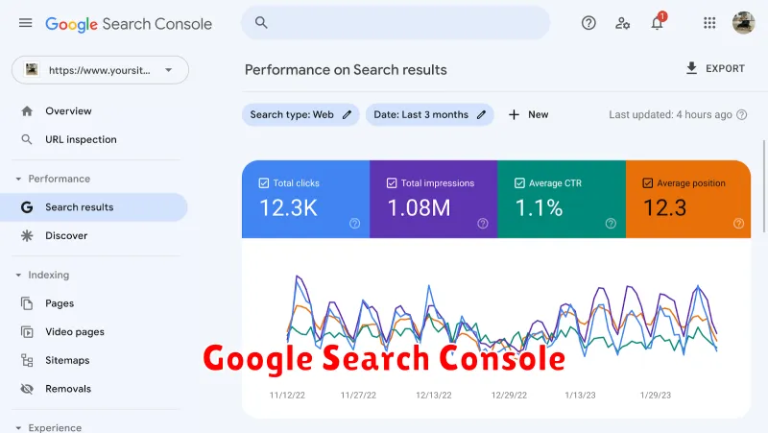The image size is (768, 433).
Task: Click the Total clicks help icon
Action: click(x=354, y=224)
